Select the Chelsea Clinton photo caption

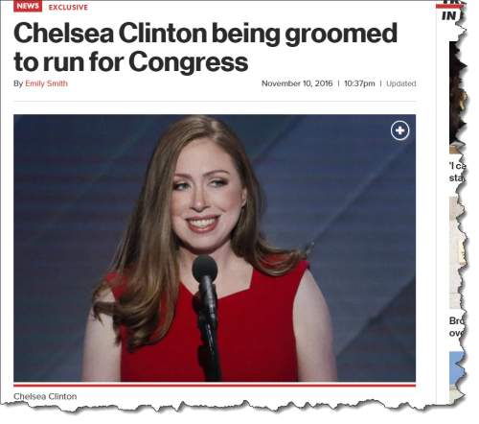45,396
